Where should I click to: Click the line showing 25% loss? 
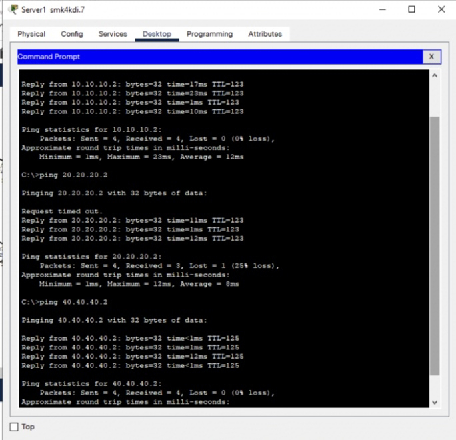[x=159, y=266]
